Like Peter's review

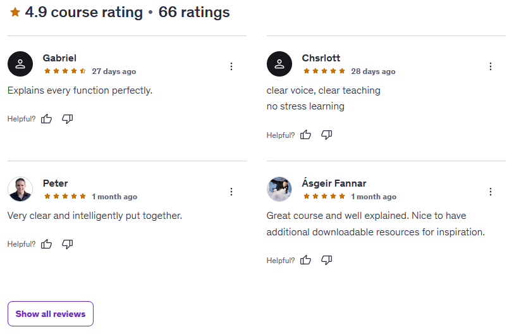[x=46, y=244]
